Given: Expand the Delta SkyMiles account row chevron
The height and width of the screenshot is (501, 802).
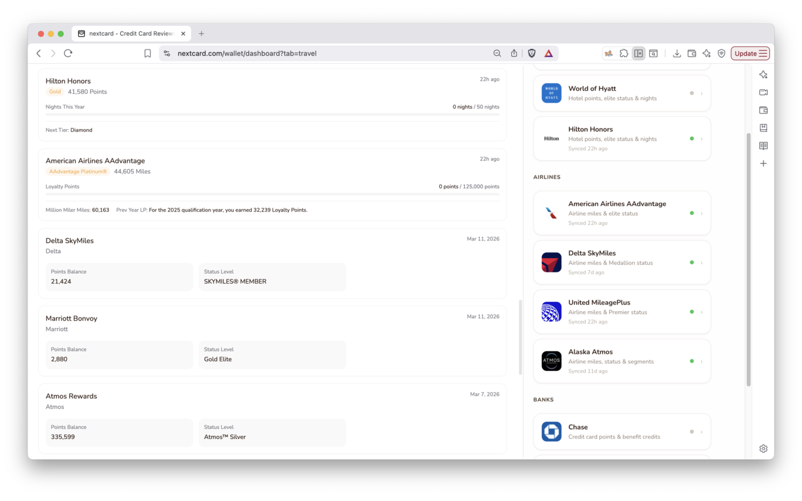Looking at the screenshot, I should coord(702,262).
